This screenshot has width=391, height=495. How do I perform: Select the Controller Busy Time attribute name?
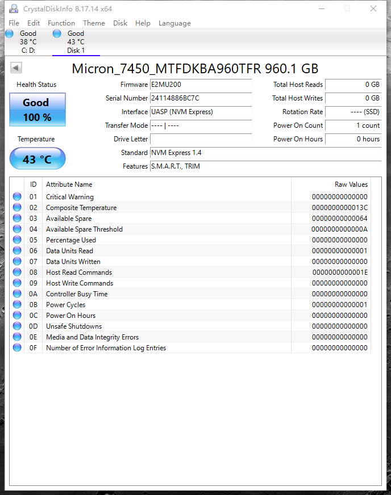[x=77, y=294]
